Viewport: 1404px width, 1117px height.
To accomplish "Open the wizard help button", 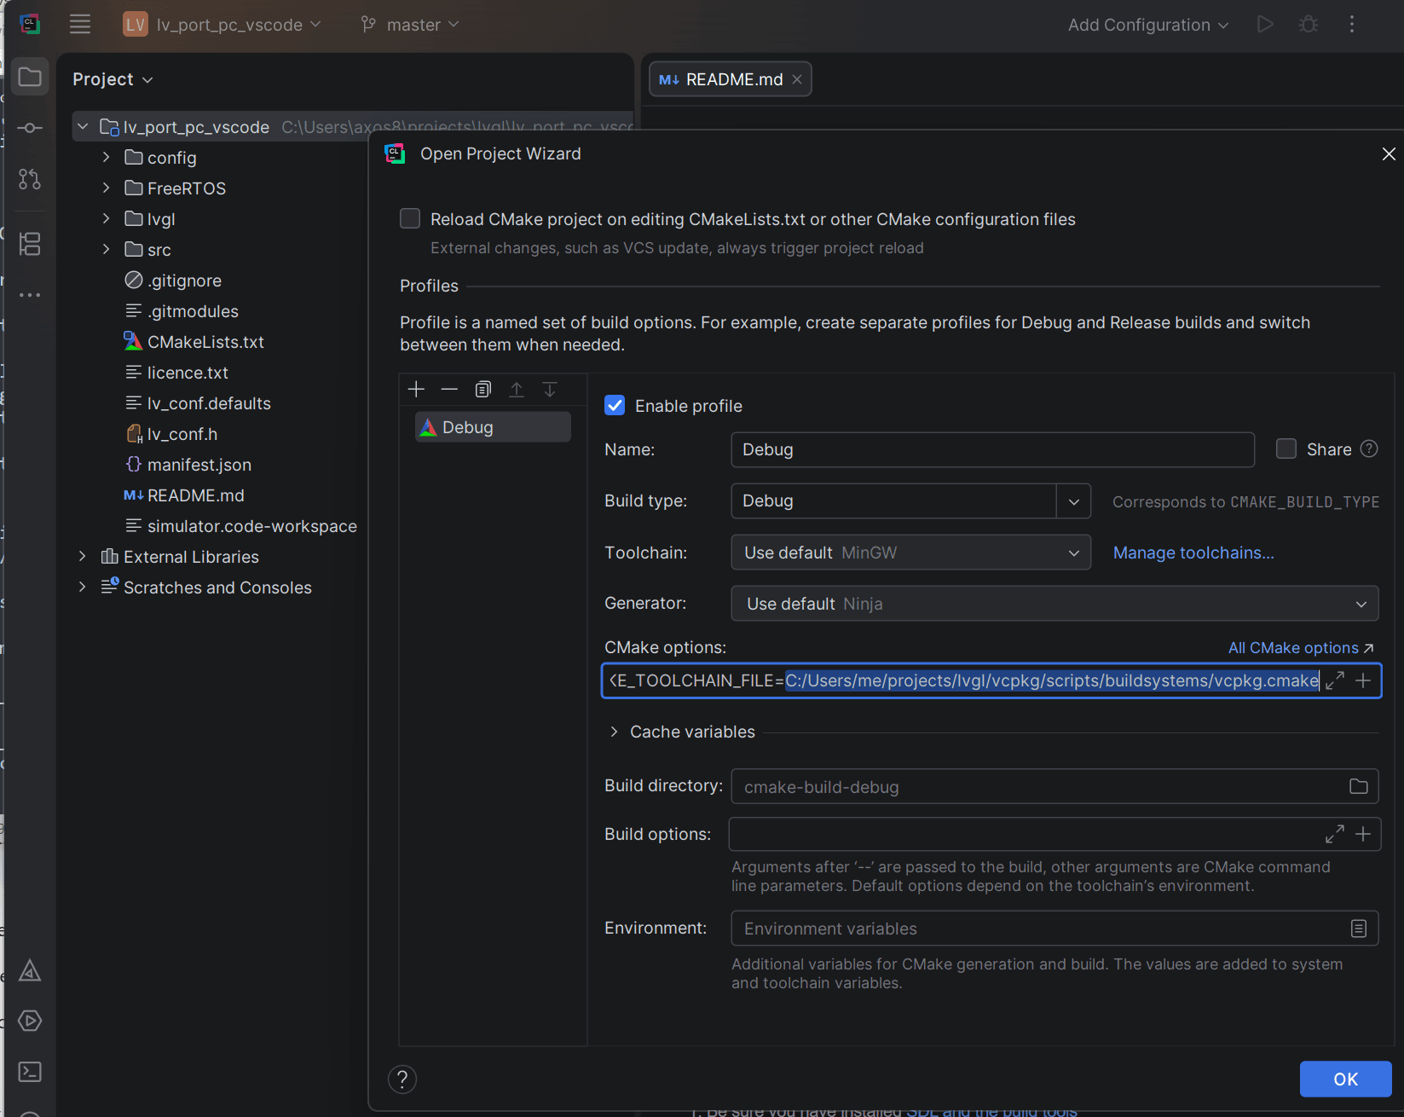I will [x=402, y=1079].
